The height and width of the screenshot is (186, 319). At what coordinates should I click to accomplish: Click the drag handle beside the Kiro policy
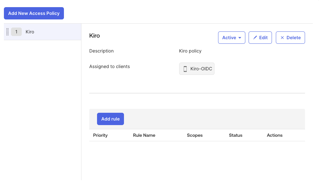pyautogui.click(x=7, y=32)
